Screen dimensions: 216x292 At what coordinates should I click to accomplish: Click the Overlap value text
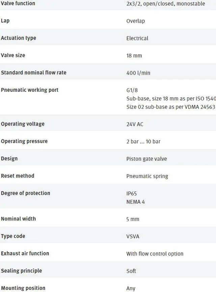135,21
